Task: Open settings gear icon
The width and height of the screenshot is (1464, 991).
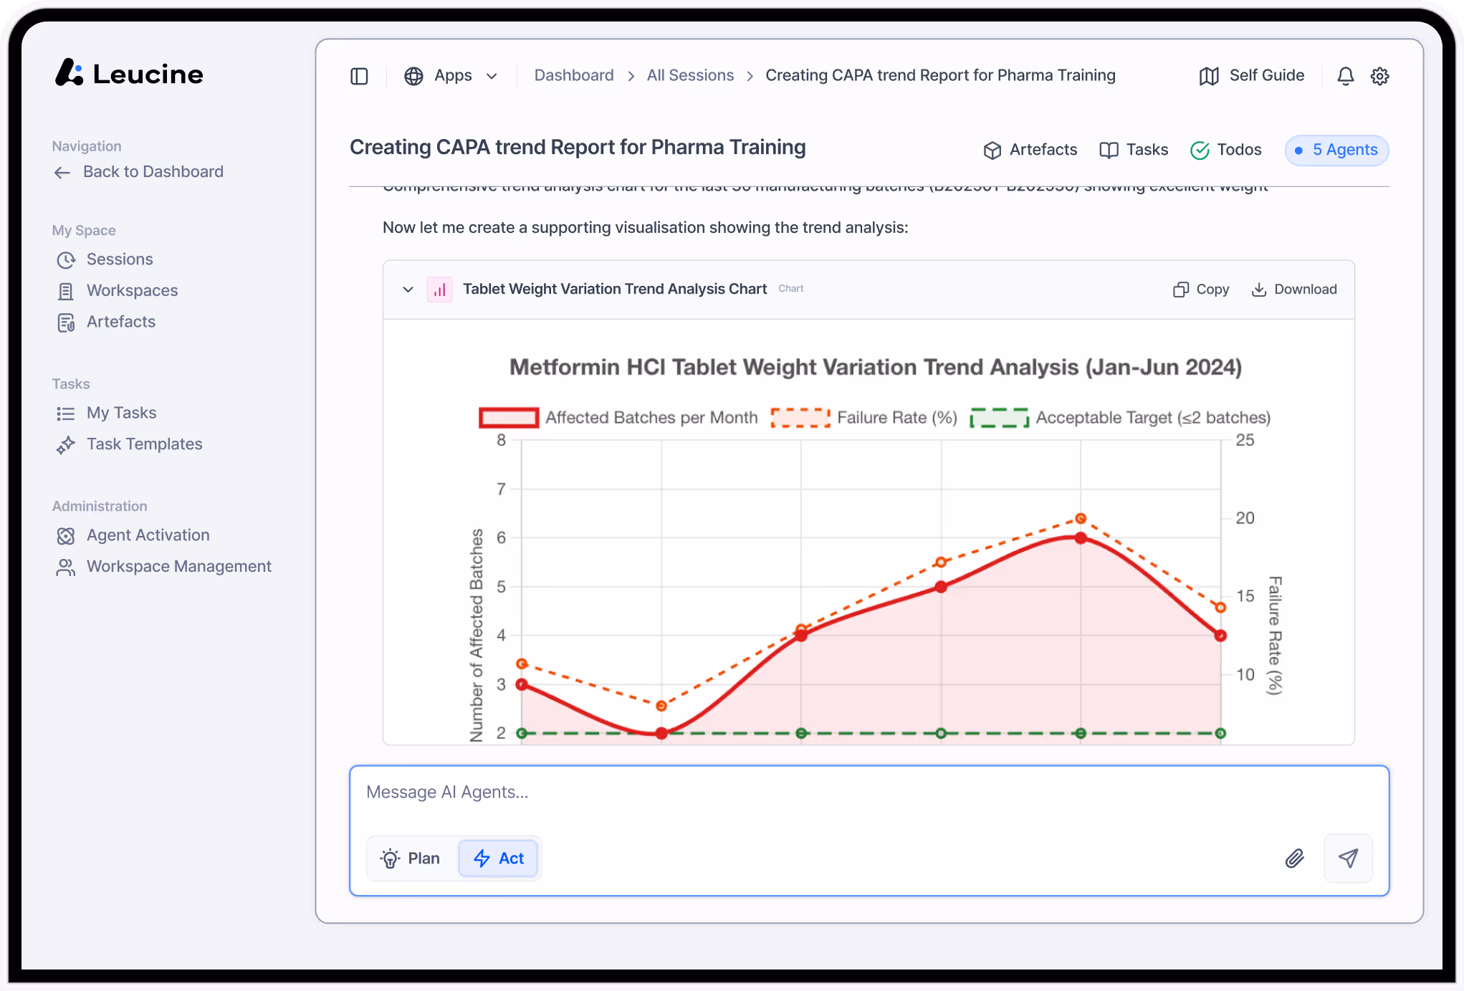Action: [x=1379, y=76]
